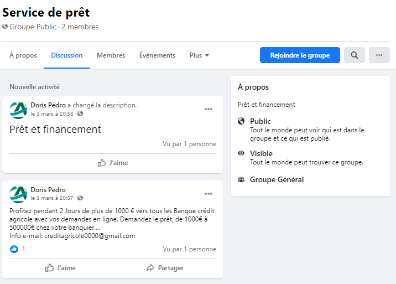Expand the Plus dropdown menu
This screenshot has height=284, width=396.
pyautogui.click(x=199, y=55)
